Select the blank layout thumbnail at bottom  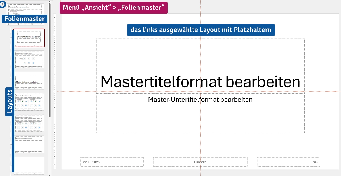pos(29,165)
